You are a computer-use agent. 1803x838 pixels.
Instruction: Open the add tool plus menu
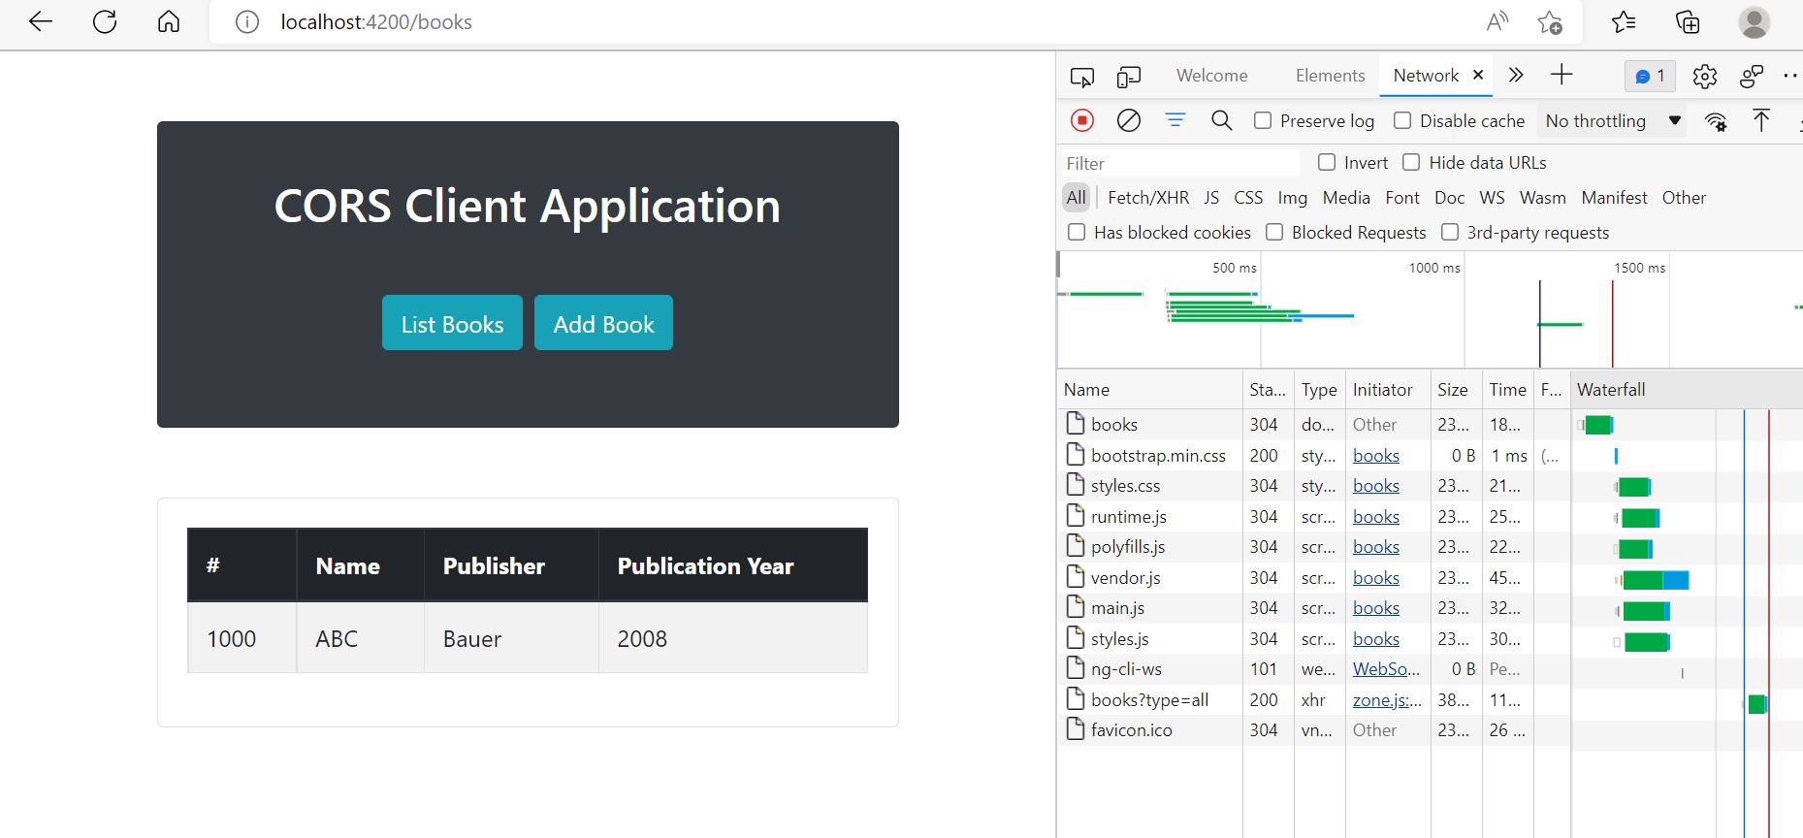[1562, 76]
